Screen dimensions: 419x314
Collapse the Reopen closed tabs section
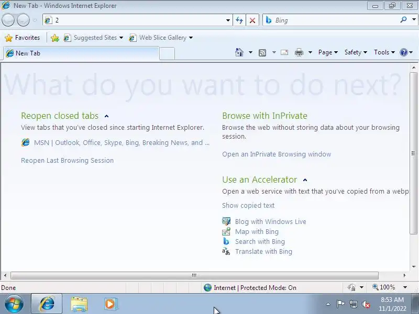point(107,116)
